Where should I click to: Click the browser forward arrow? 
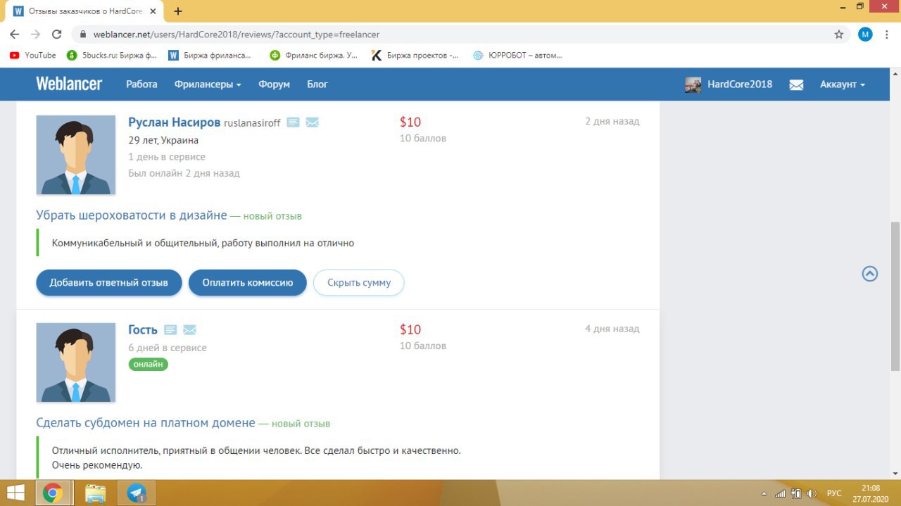tap(36, 34)
